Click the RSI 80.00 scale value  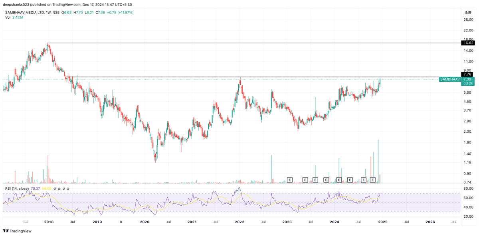point(468,189)
